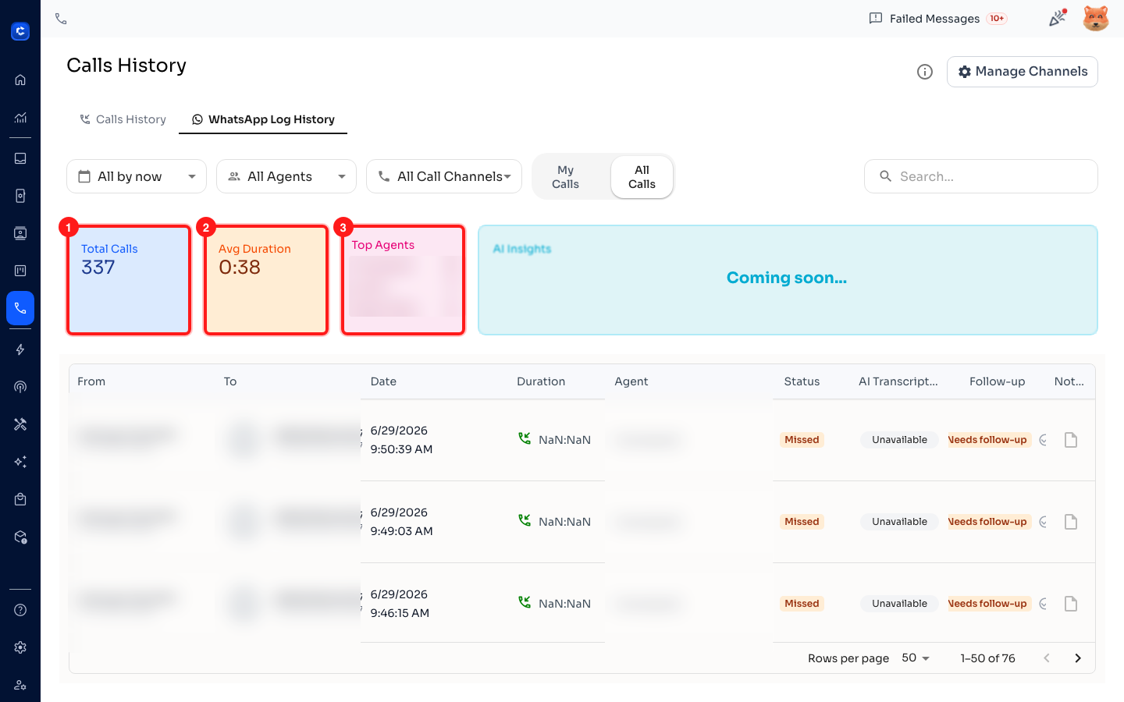Screen dimensions: 1124x702
Task: Click the Date column header
Action: [x=383, y=381]
